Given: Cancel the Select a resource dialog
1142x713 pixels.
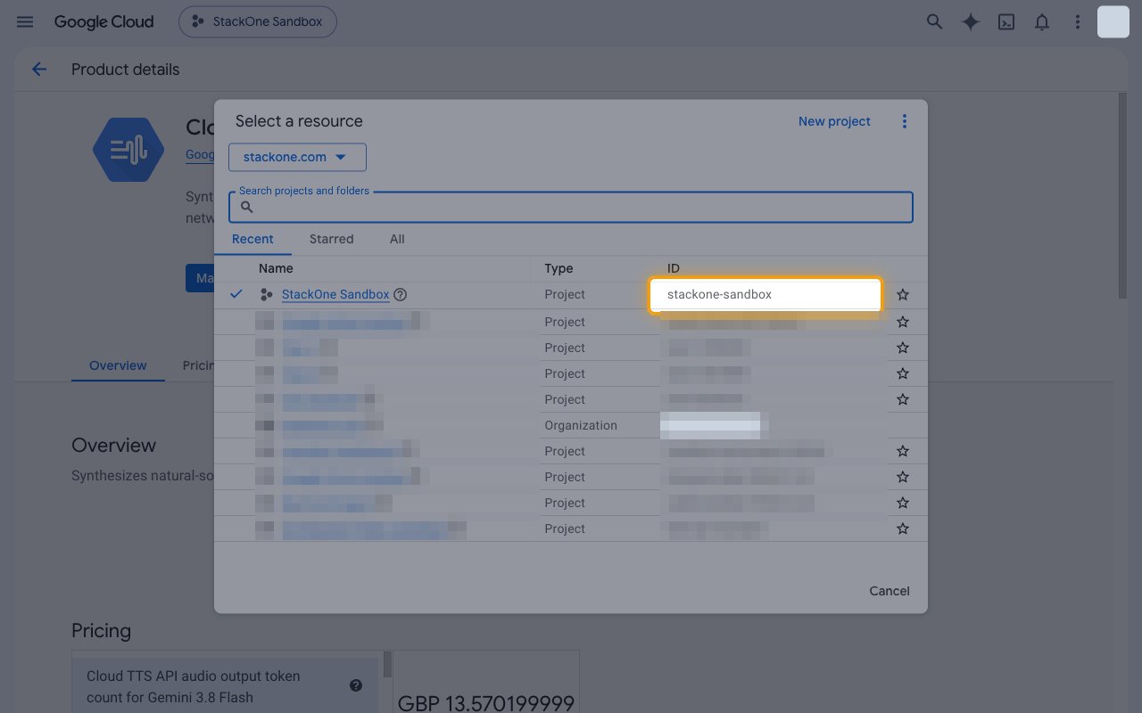Looking at the screenshot, I should (890, 591).
